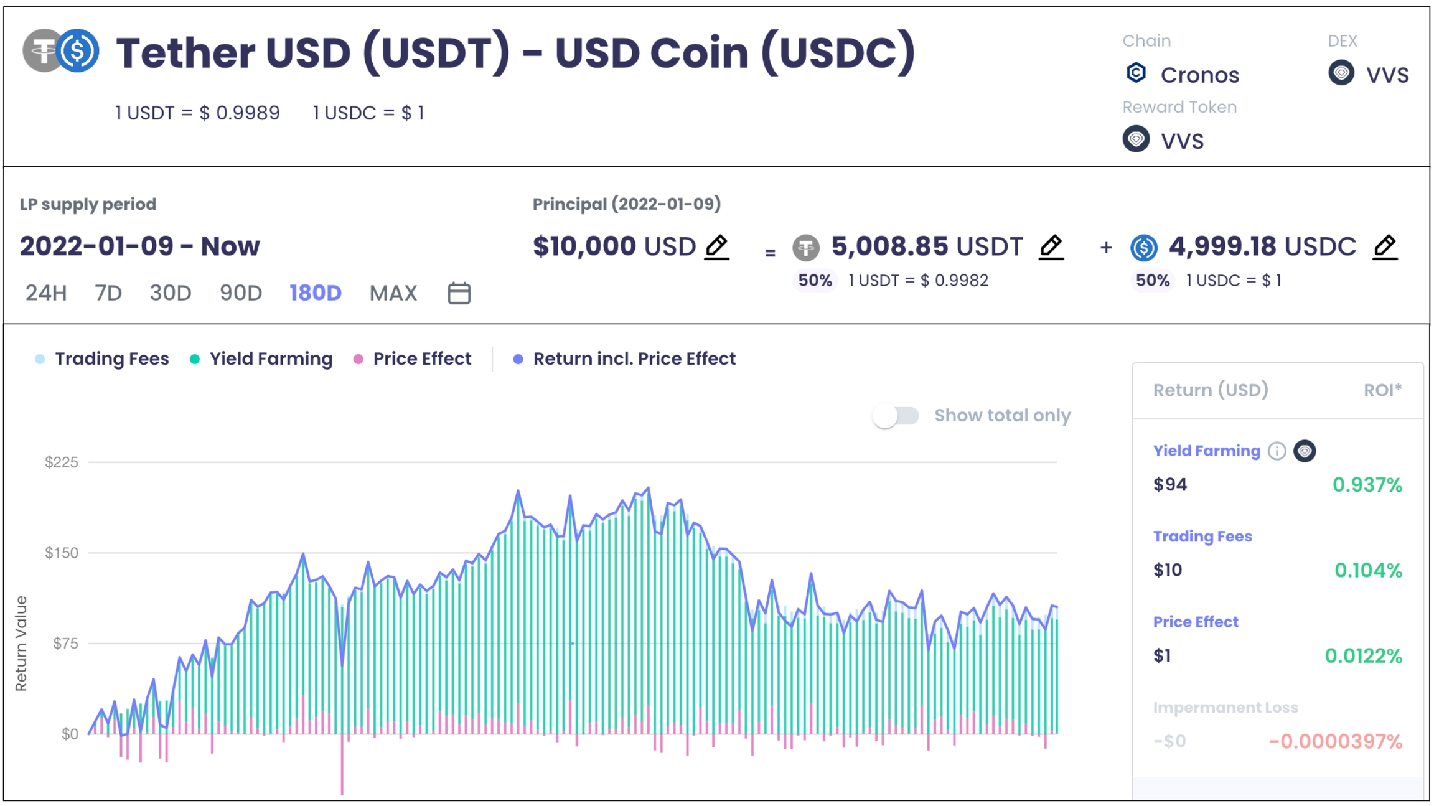Edit the 4,999.18 USDC amount
The image size is (1434, 806).
point(1385,247)
